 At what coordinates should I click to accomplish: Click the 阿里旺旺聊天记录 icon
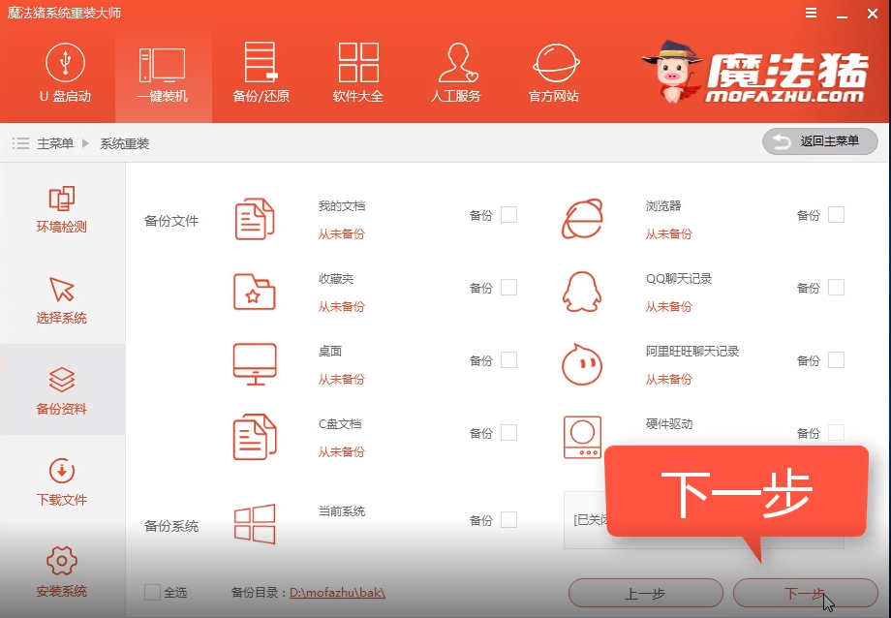581,362
